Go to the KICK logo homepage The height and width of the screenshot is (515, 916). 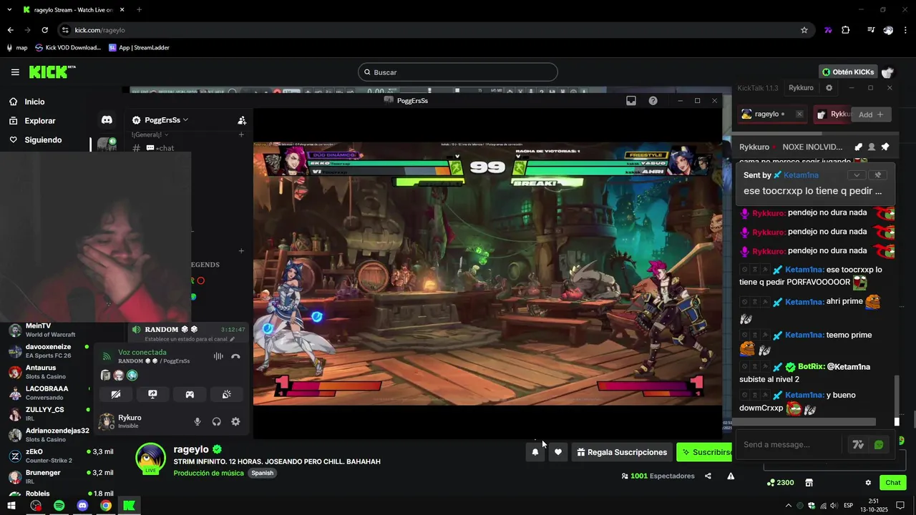[52, 72]
